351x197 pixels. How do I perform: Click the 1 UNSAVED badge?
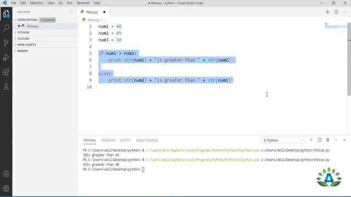pos(48,20)
